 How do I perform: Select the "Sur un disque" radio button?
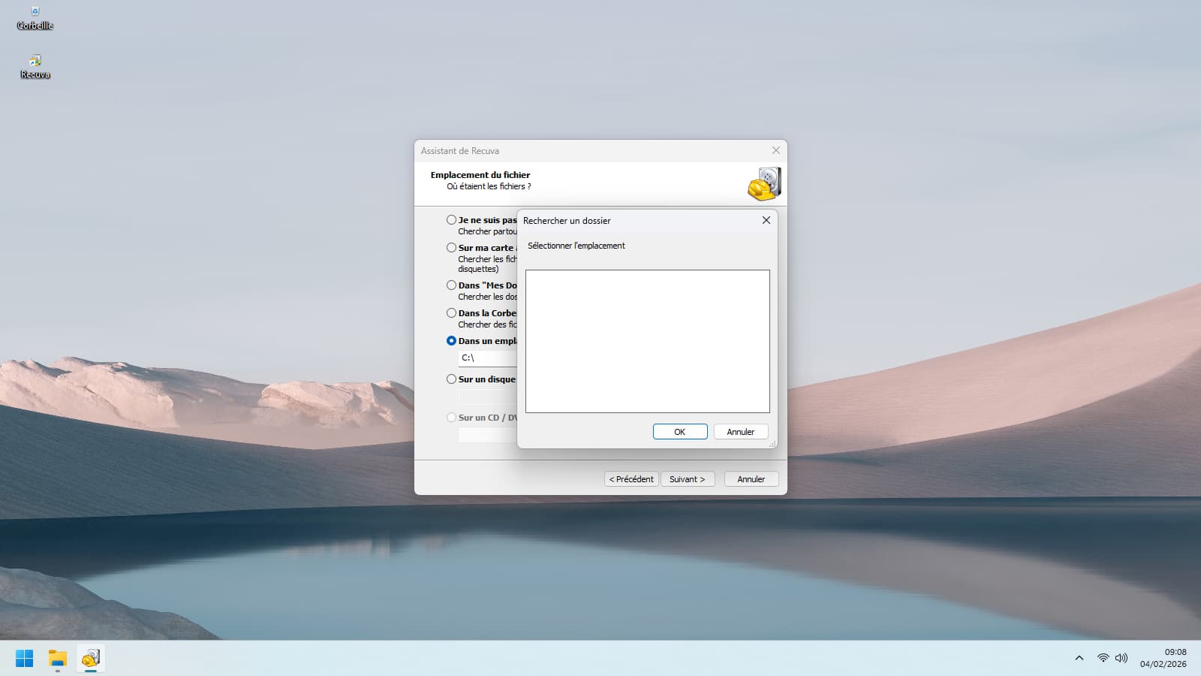(x=451, y=379)
